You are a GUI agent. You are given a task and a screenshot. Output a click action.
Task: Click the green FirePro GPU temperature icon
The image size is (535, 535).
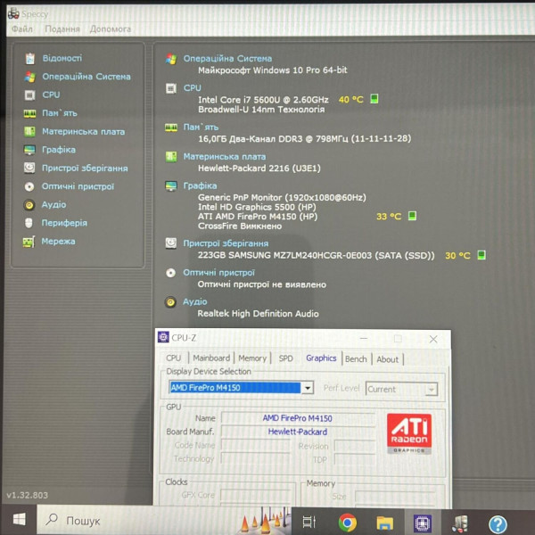(412, 216)
